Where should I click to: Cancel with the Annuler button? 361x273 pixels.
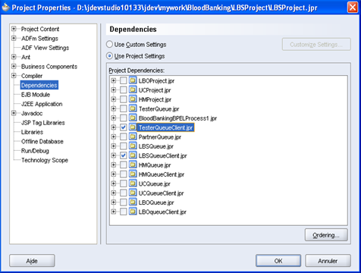pos(328,261)
